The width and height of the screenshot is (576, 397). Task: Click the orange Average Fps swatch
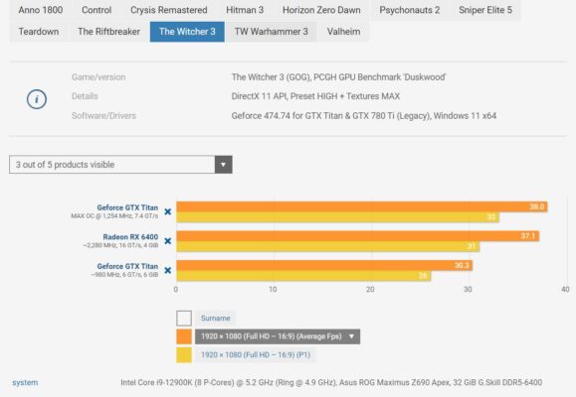pyautogui.click(x=184, y=336)
